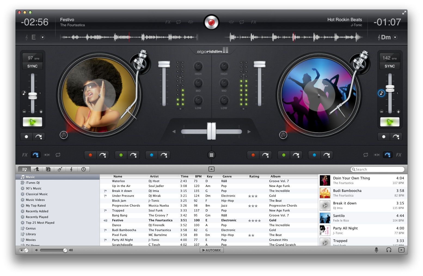
Task: Switch to the Playlists tab
Action: coord(24,169)
